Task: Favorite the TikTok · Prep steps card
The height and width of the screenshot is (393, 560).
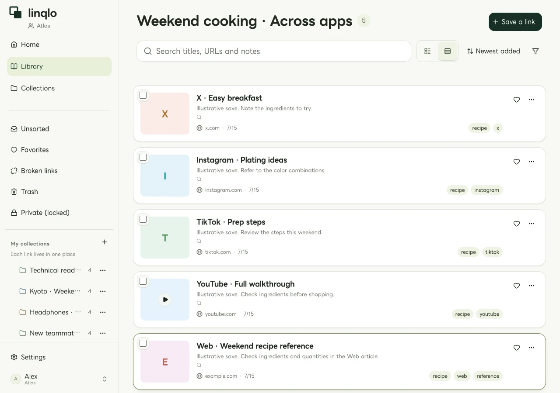Action: pyautogui.click(x=517, y=224)
